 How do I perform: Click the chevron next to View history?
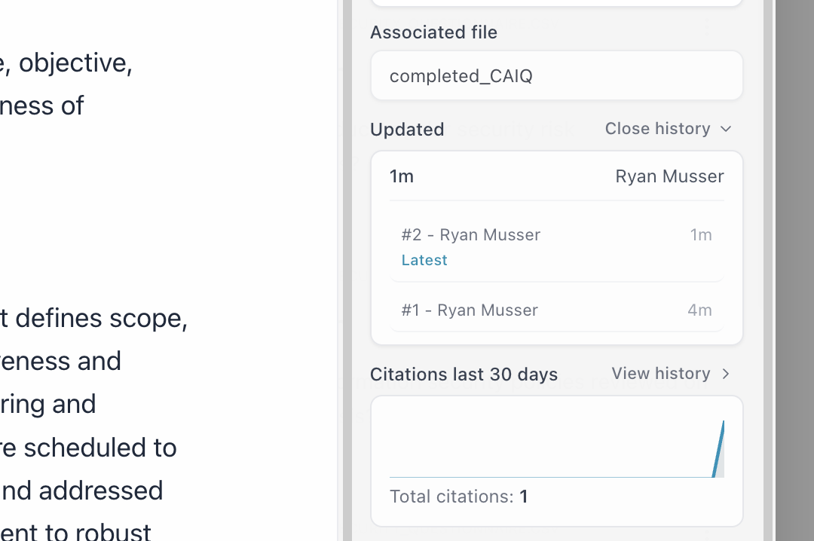coord(725,373)
